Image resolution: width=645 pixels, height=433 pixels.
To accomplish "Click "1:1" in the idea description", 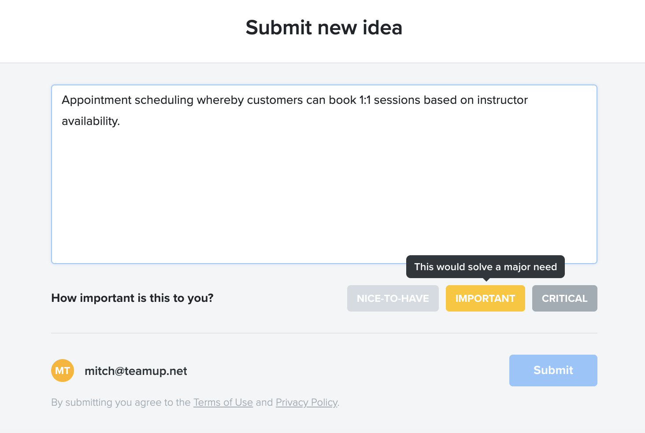I will (x=365, y=100).
